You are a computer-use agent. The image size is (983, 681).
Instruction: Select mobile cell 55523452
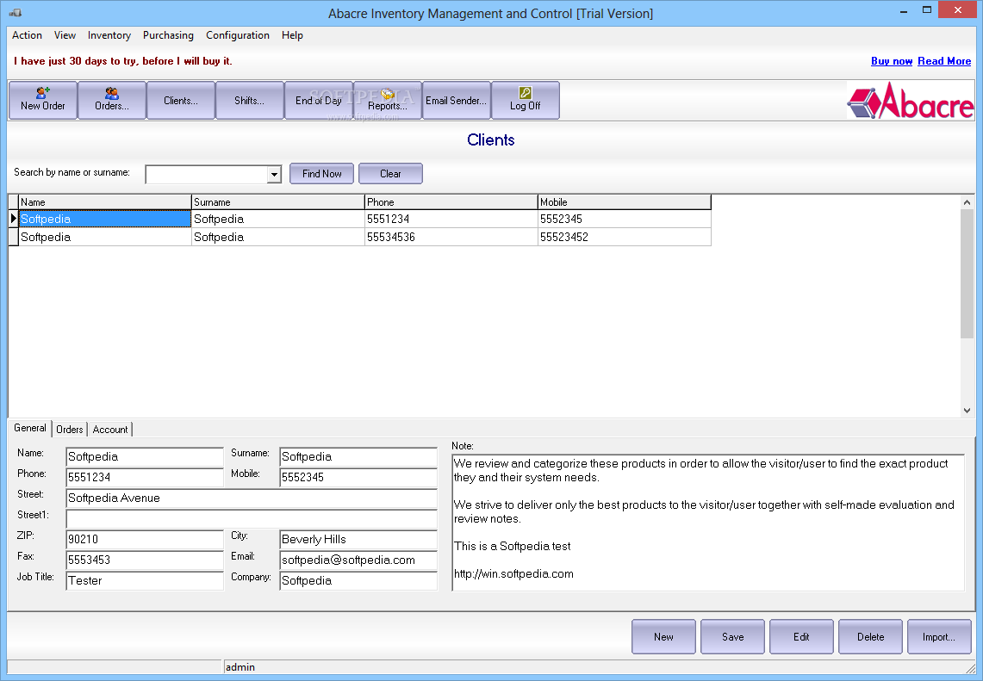point(625,237)
